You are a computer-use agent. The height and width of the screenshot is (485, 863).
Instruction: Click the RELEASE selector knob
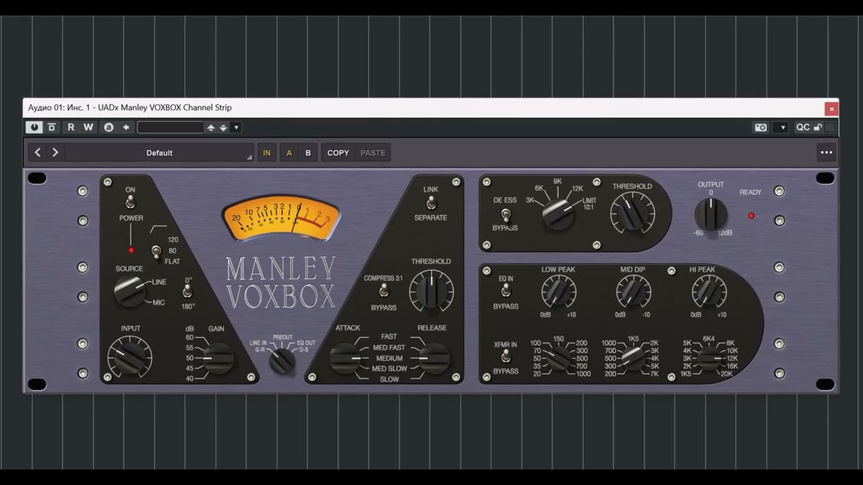point(433,358)
